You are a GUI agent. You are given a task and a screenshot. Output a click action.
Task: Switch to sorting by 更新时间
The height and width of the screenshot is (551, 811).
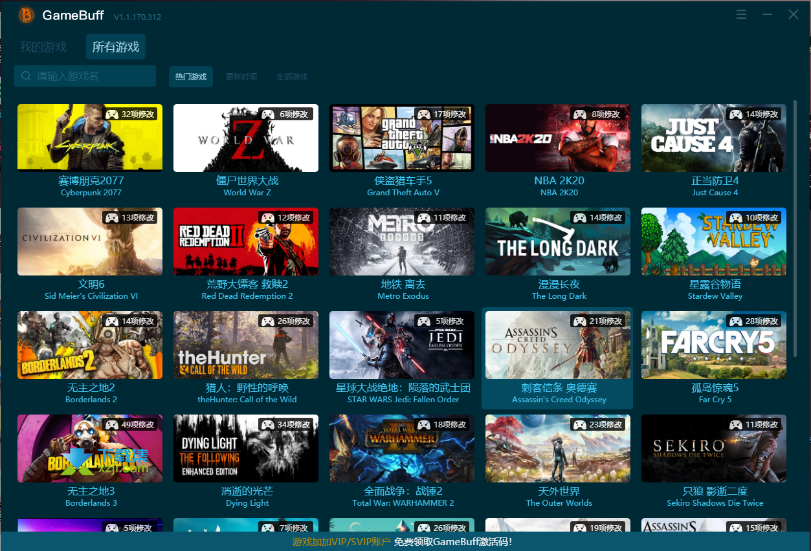(x=241, y=76)
